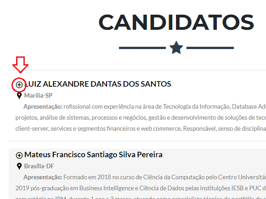Click the divider line left of star
Viewport: 266px width, 199px height.
coord(142,48)
